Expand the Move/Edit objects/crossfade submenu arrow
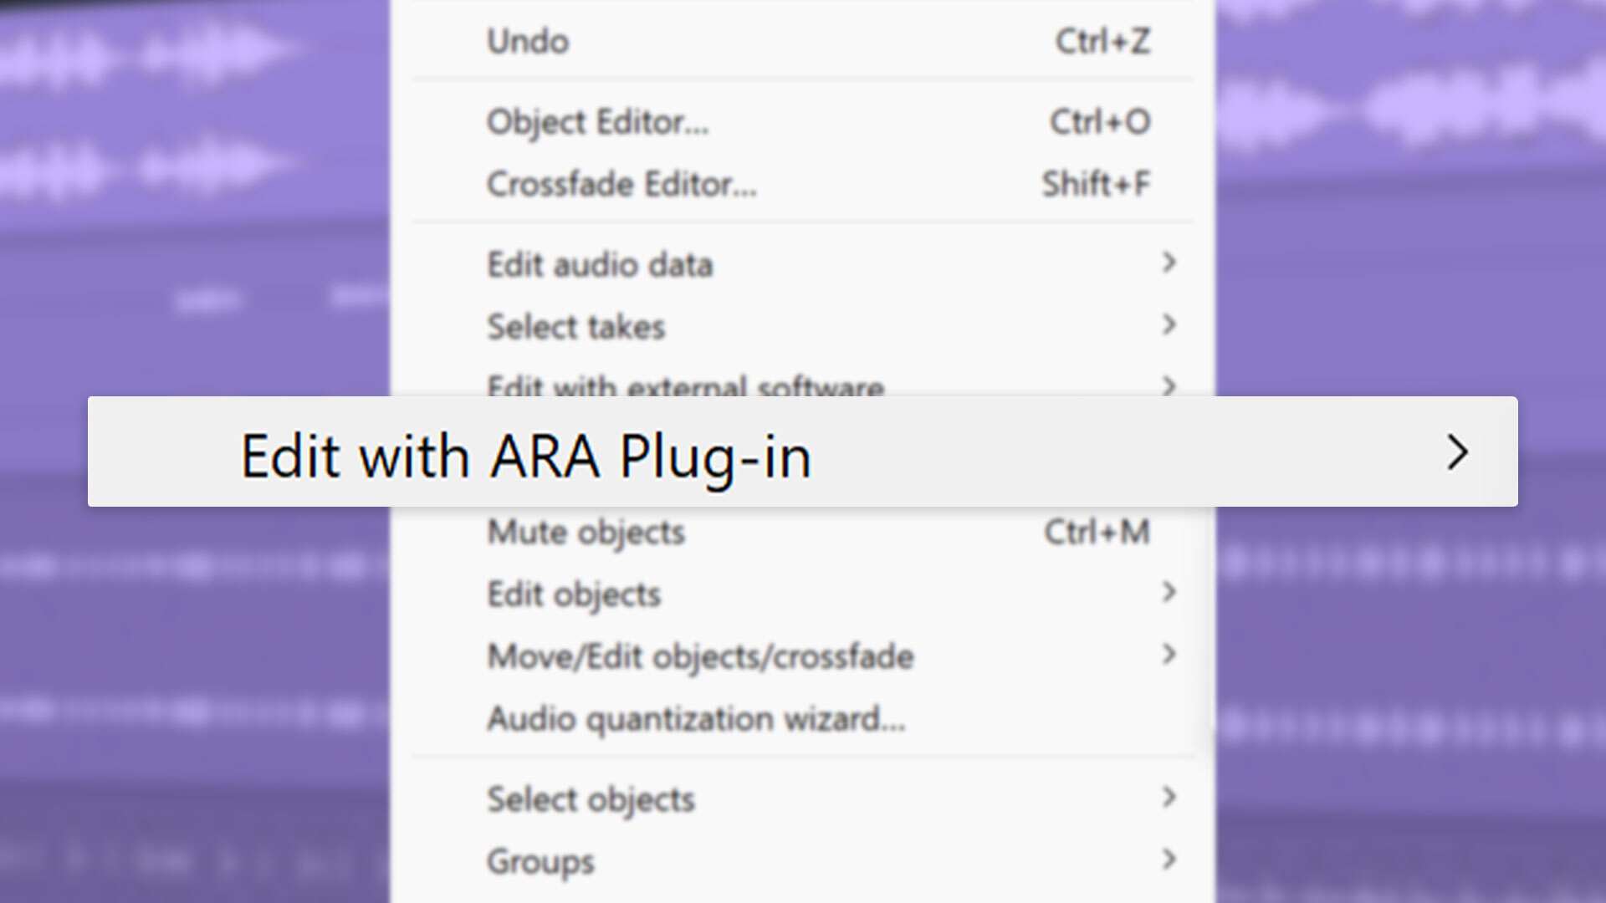The width and height of the screenshot is (1606, 903). tap(1169, 655)
